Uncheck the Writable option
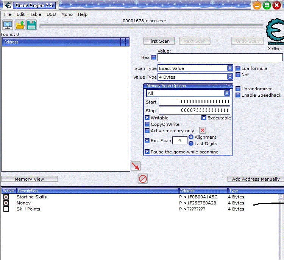This screenshot has width=284, height=260. [x=147, y=118]
